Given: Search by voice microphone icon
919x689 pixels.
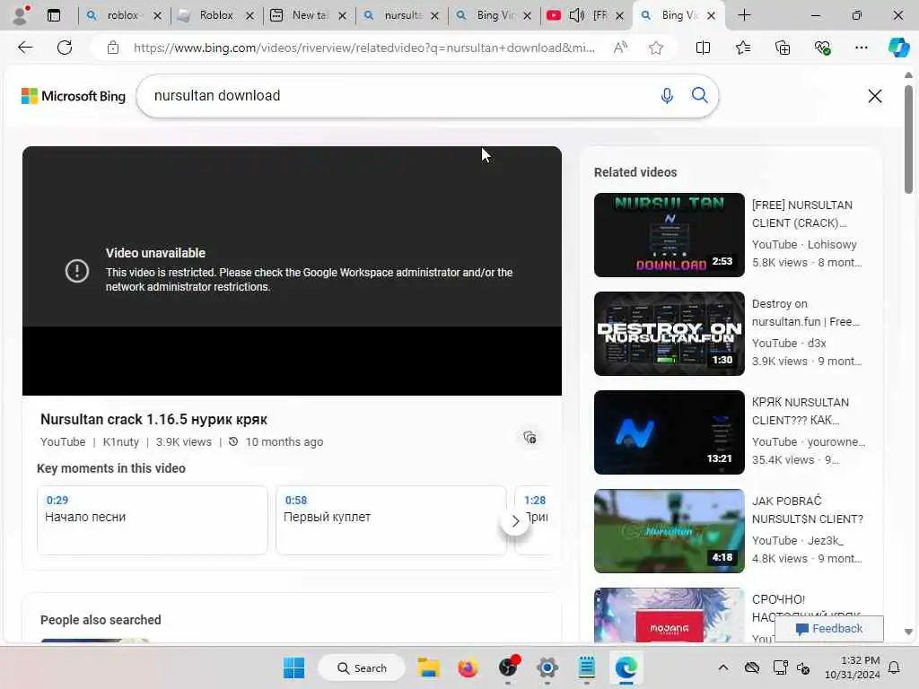Looking at the screenshot, I should [x=667, y=95].
